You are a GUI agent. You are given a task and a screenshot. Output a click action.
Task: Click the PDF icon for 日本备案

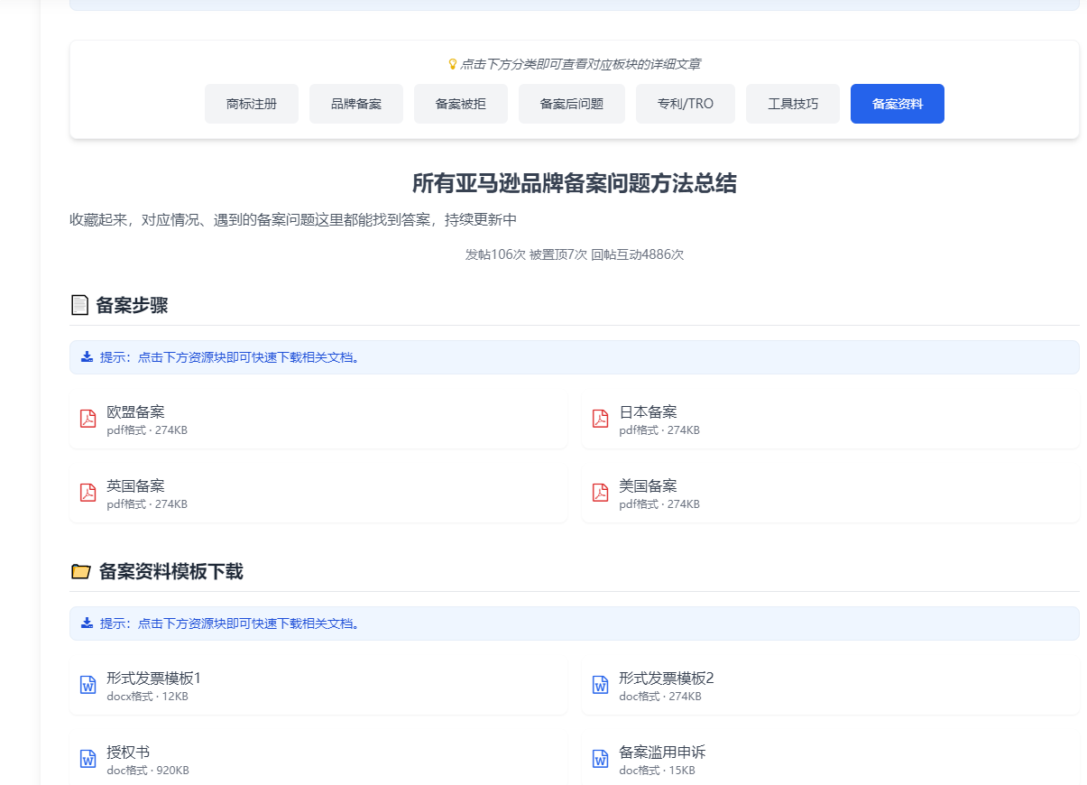[600, 419]
